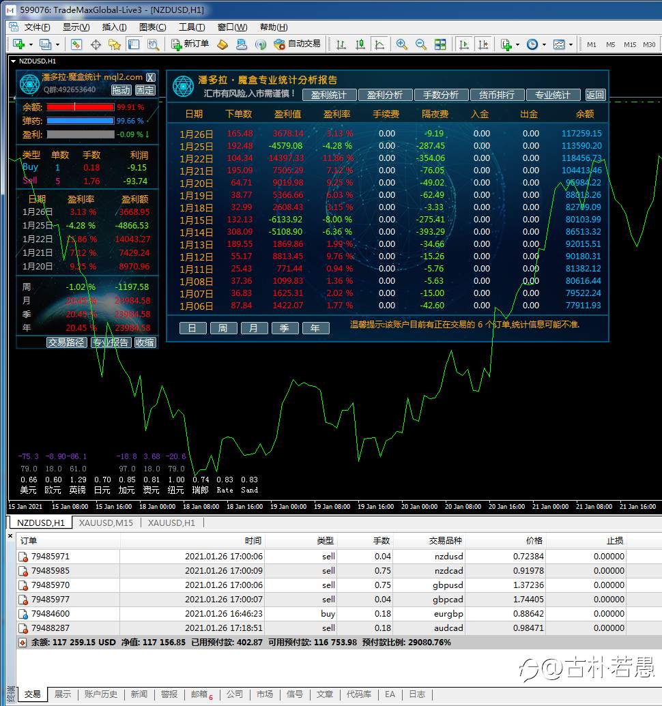Click the red 余额 progress bar
Image resolution: width=662 pixels, height=706 pixels.
click(x=80, y=107)
